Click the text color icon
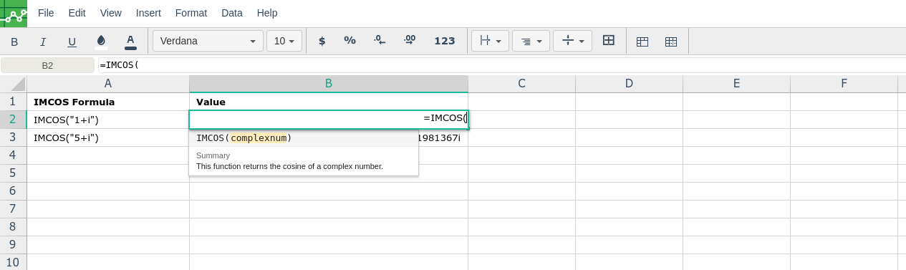This screenshot has height=270, width=906. (x=130, y=42)
